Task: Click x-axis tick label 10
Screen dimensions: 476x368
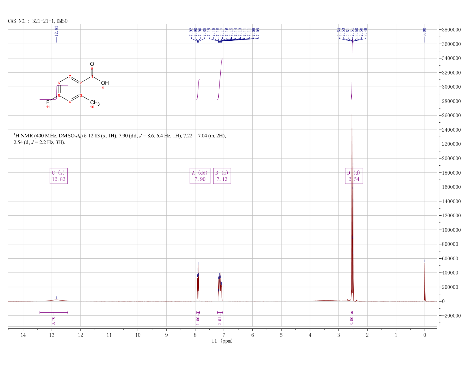Action: tap(138, 335)
